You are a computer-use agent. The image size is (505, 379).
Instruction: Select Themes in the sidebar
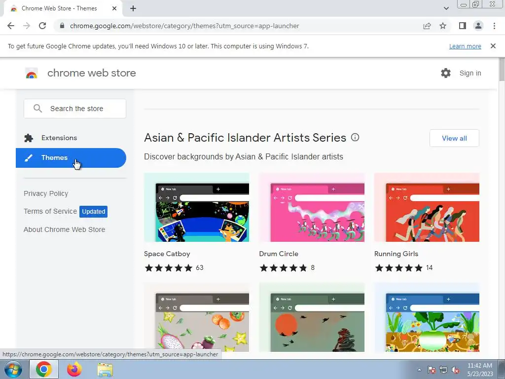[x=71, y=158]
